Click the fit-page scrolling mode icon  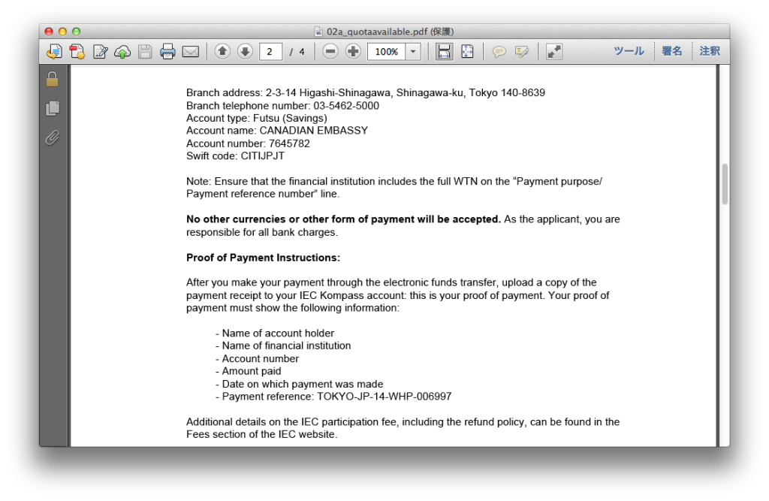tap(467, 52)
